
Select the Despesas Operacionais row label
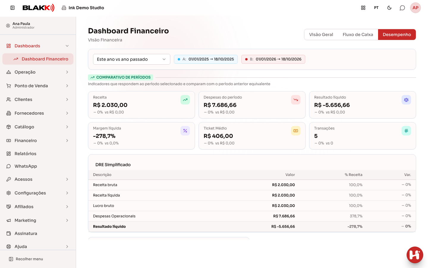(114, 216)
